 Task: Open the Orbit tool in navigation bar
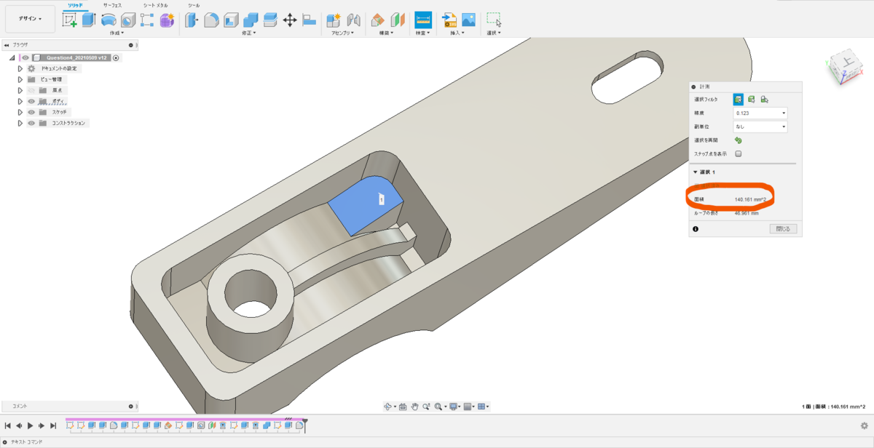pos(388,407)
